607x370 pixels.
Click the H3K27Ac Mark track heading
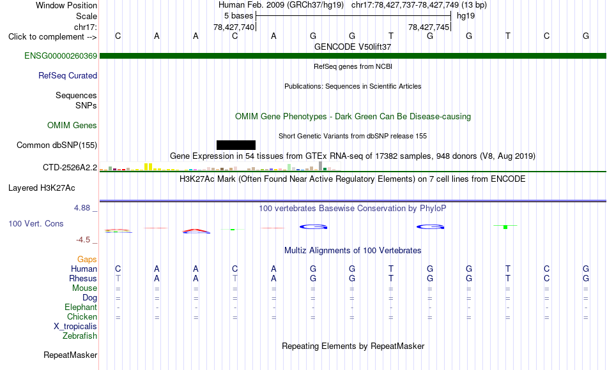coord(353,179)
